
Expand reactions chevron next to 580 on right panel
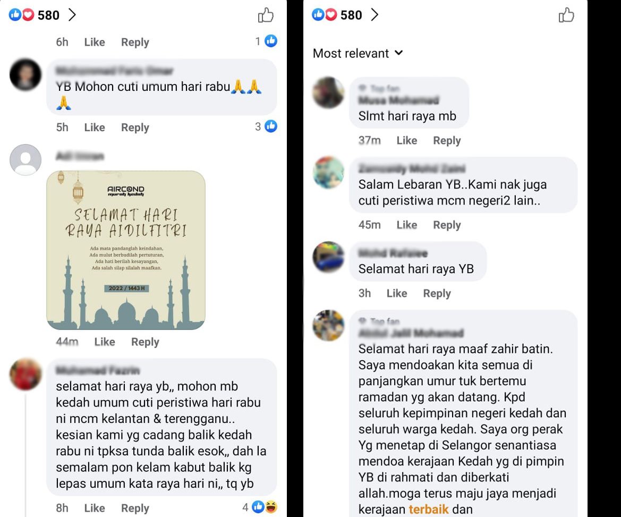point(375,15)
